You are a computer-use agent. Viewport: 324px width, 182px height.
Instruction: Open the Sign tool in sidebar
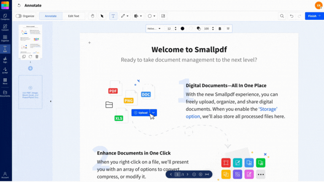[5, 60]
